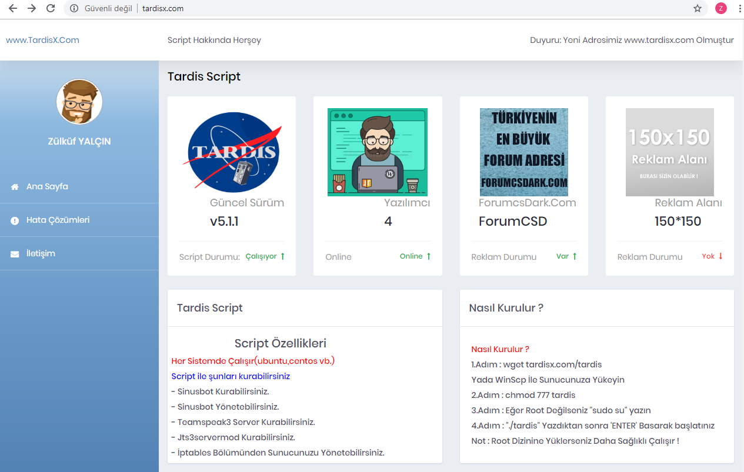Click version text v5.1.1
The width and height of the screenshot is (744, 472).
coord(224,222)
